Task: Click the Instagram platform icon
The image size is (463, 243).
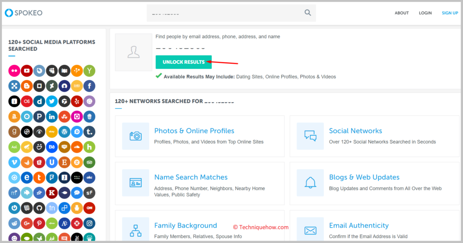Action: 89,224
